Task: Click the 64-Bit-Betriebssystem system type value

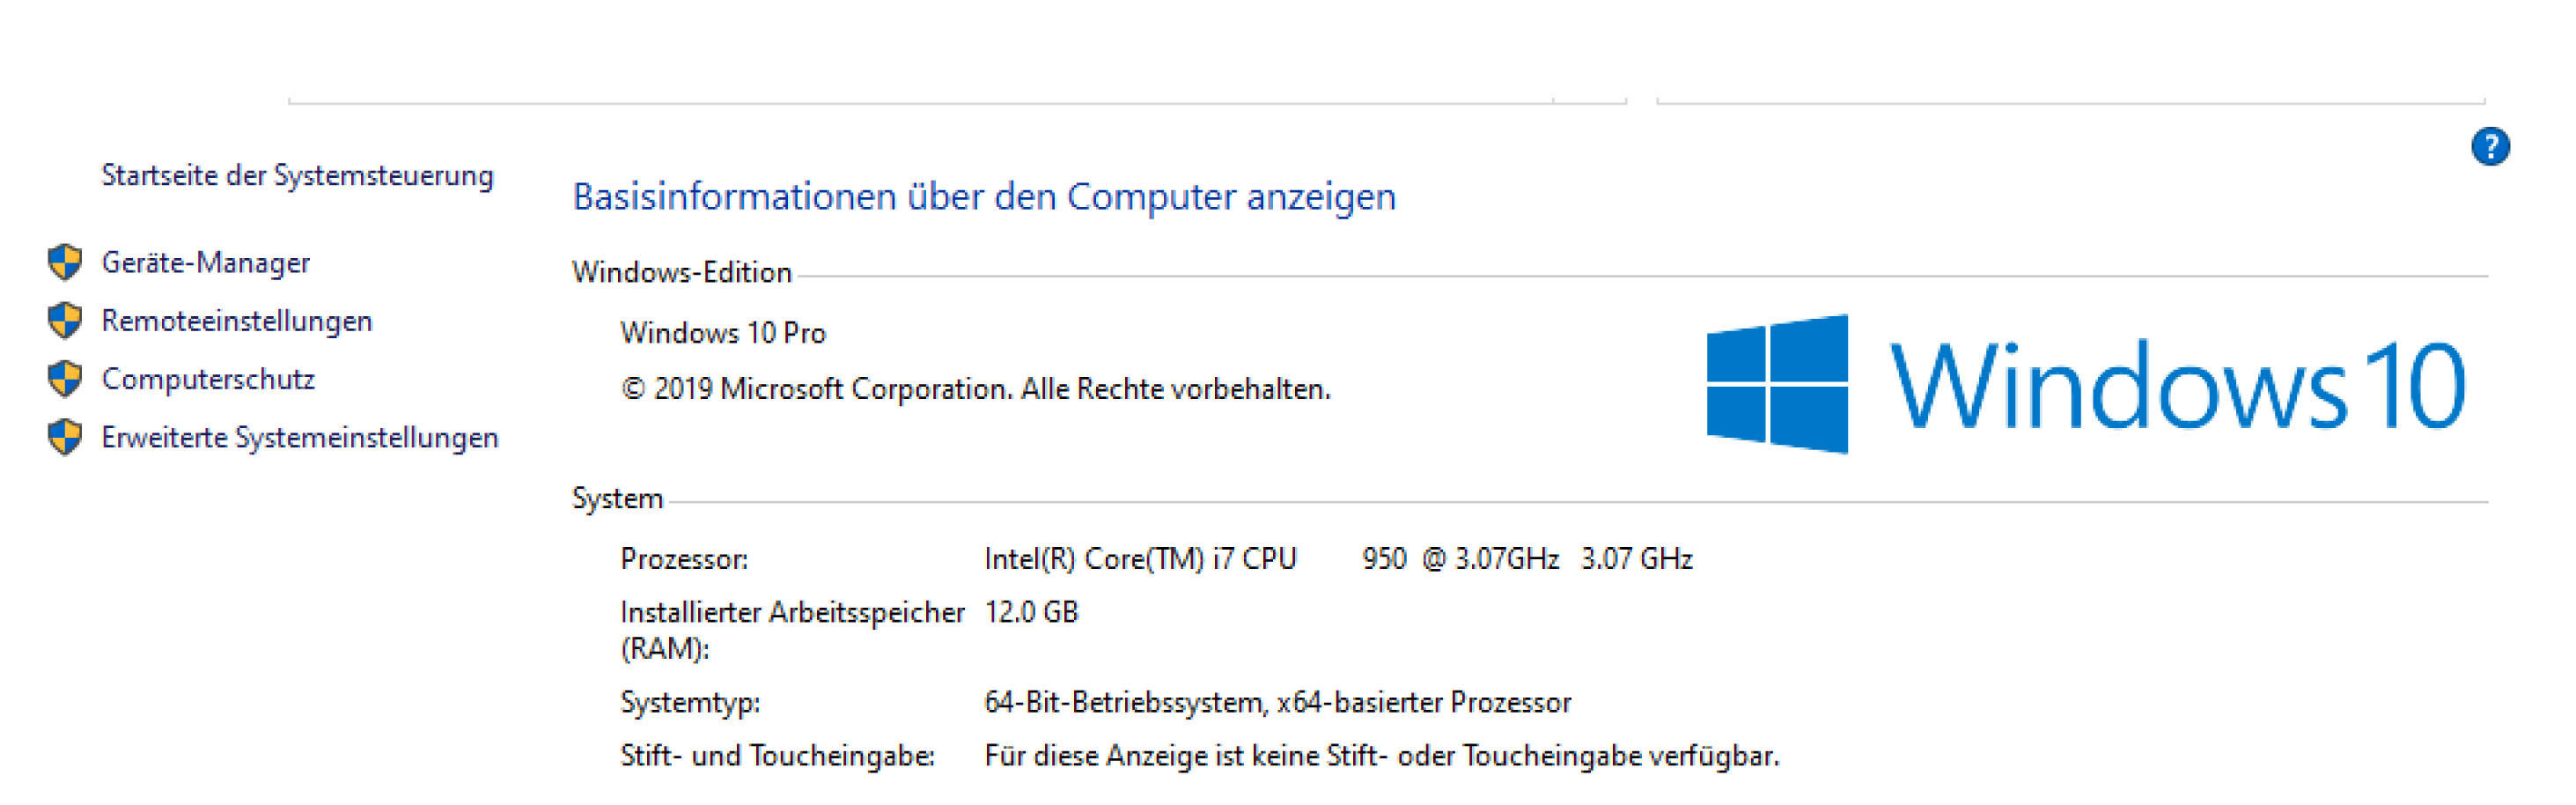Action: pyautogui.click(x=1278, y=703)
